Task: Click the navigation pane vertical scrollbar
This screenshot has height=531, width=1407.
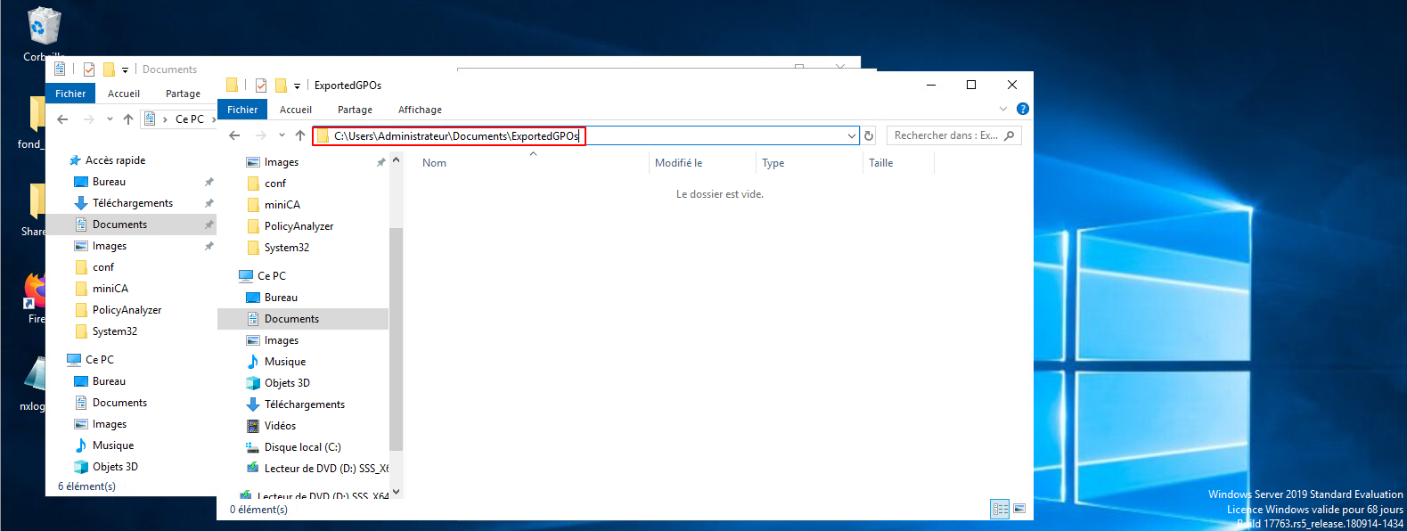Action: point(396,339)
